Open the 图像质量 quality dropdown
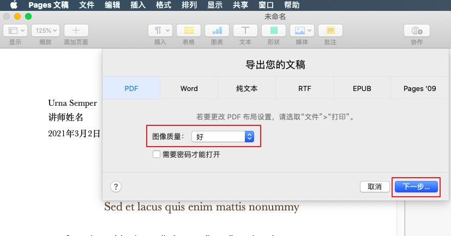Viewport: 451px width, 236px height. click(223, 137)
